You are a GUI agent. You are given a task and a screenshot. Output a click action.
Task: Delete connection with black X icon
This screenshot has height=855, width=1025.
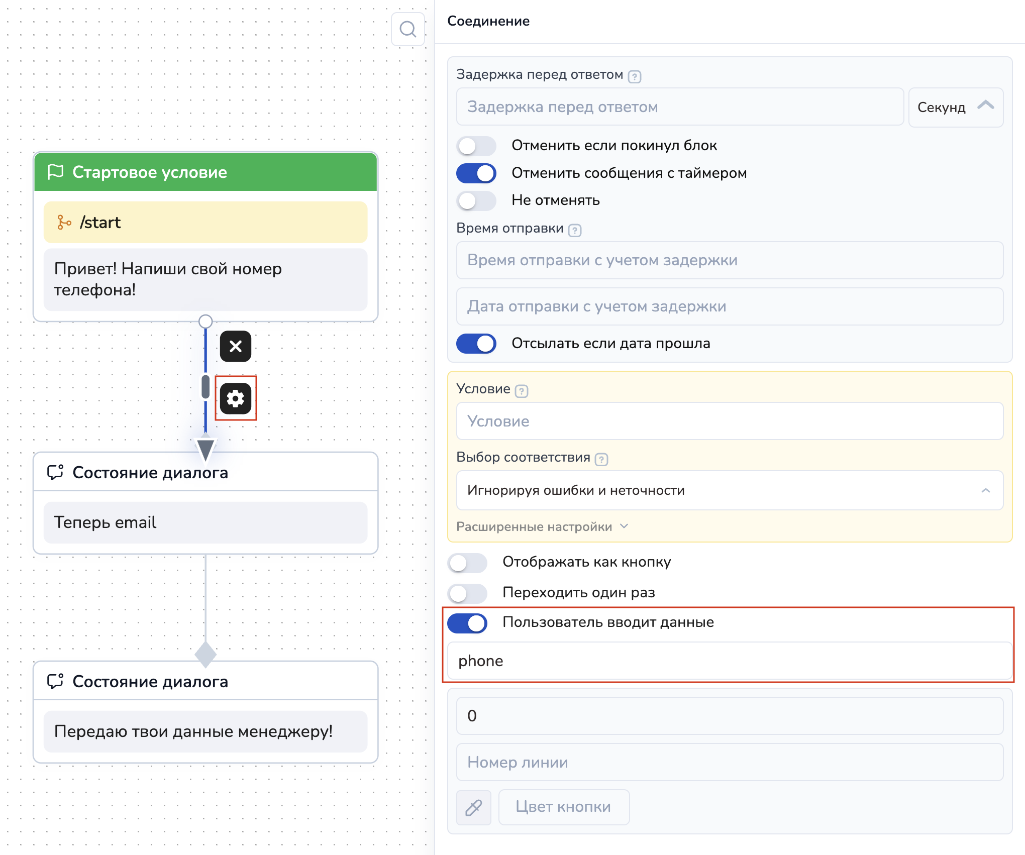coord(235,346)
